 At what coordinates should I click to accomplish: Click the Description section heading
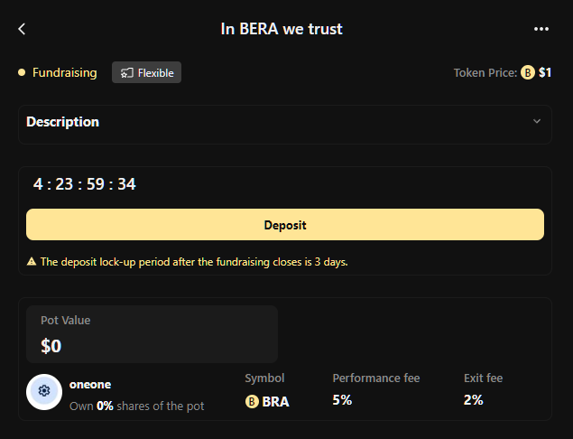[63, 122]
